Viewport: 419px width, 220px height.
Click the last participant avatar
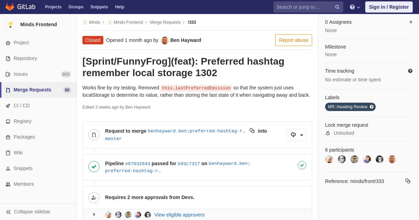pos(392,159)
